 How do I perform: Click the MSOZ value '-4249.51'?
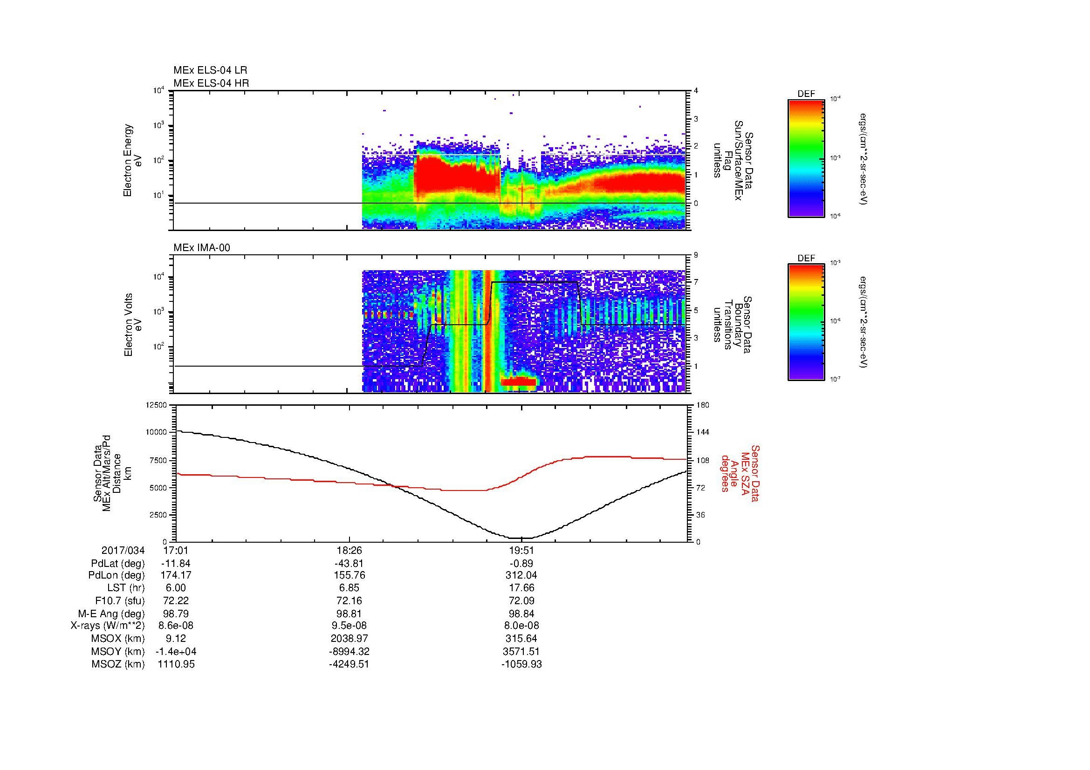click(349, 664)
